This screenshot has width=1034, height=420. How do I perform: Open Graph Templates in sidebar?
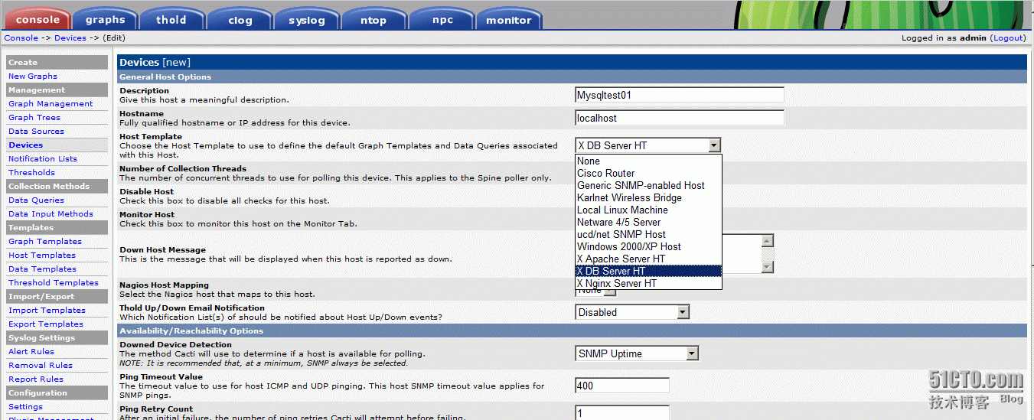45,241
